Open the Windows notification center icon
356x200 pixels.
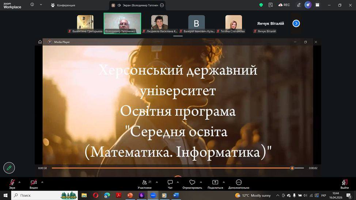click(349, 195)
